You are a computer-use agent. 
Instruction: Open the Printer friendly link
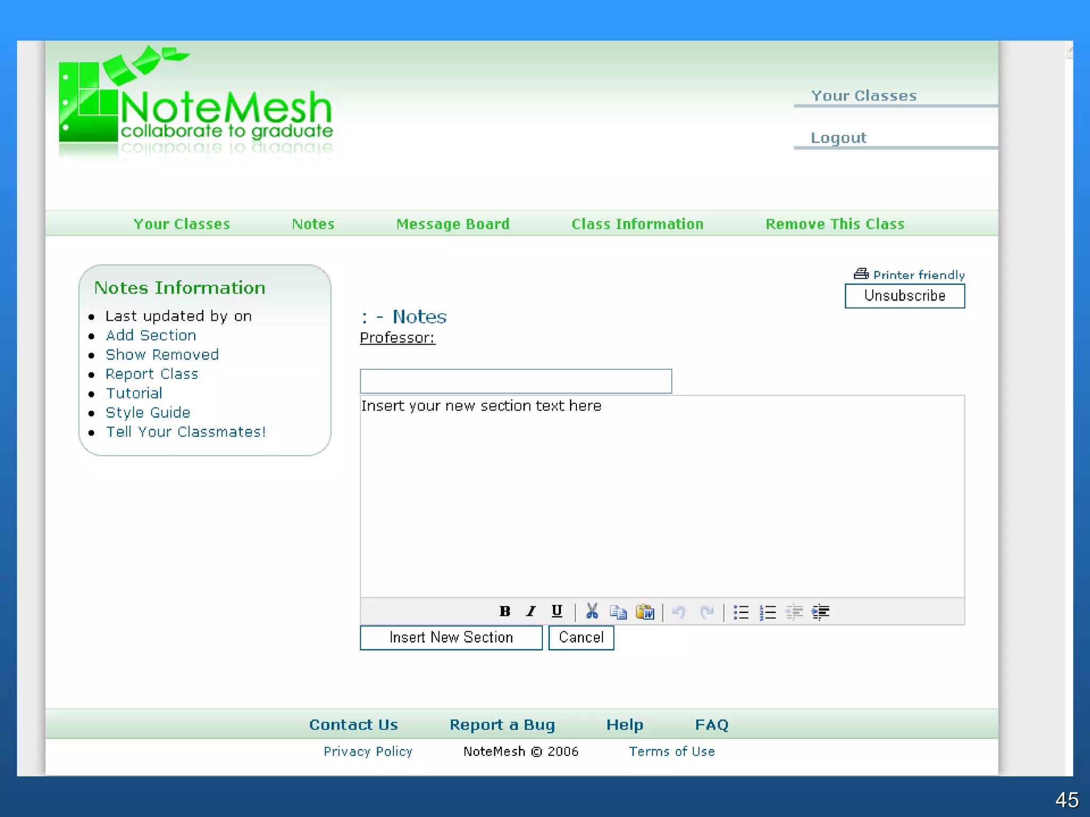pyautogui.click(x=918, y=275)
